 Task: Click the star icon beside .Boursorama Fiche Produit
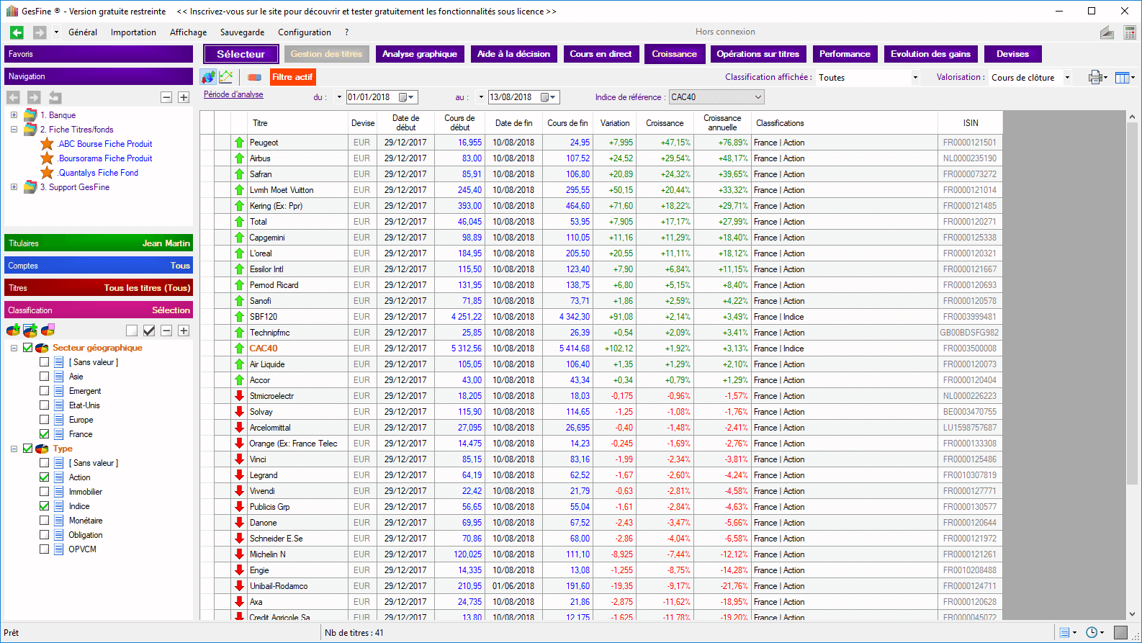coord(47,158)
